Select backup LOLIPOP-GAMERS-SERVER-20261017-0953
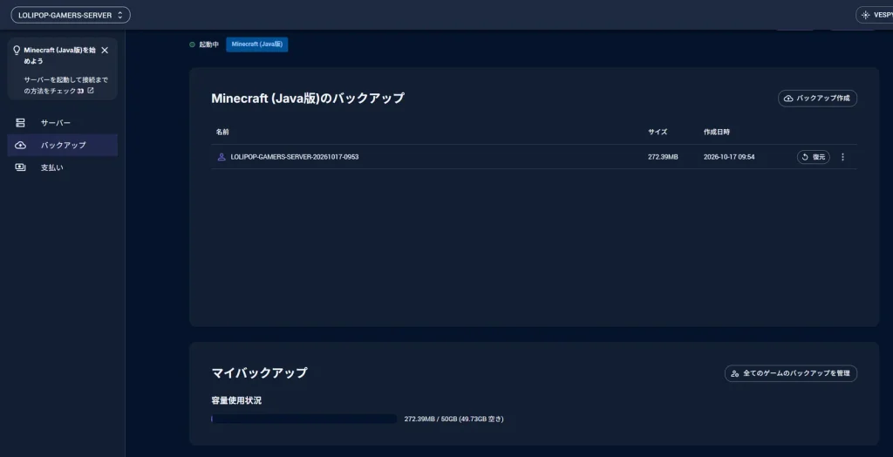Image resolution: width=893 pixels, height=457 pixels. click(295, 157)
